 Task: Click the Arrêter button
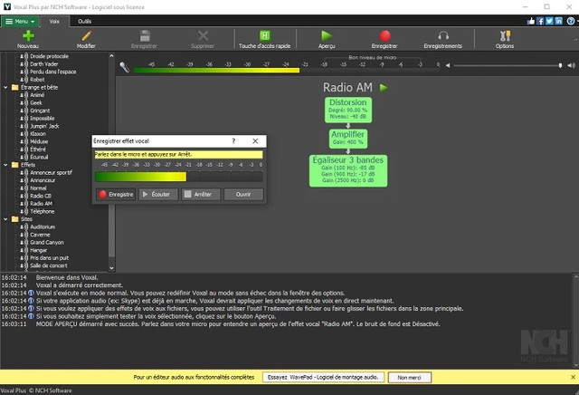201,194
